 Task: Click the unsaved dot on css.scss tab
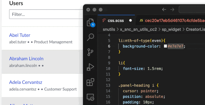pos(130,20)
